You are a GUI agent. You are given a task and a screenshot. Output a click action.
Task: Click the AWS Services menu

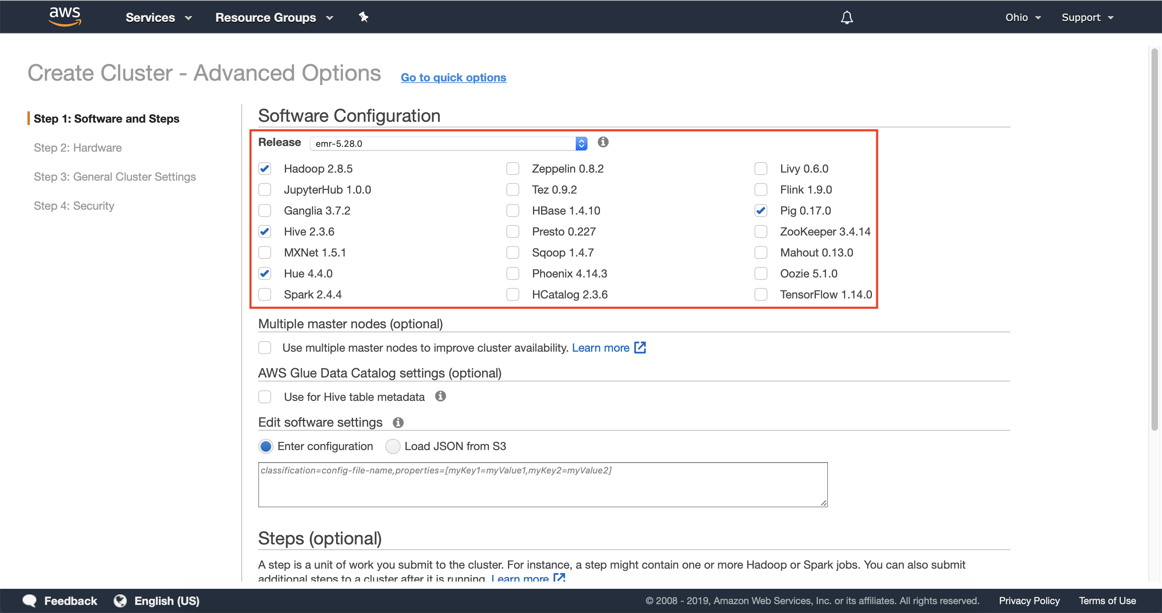point(151,17)
